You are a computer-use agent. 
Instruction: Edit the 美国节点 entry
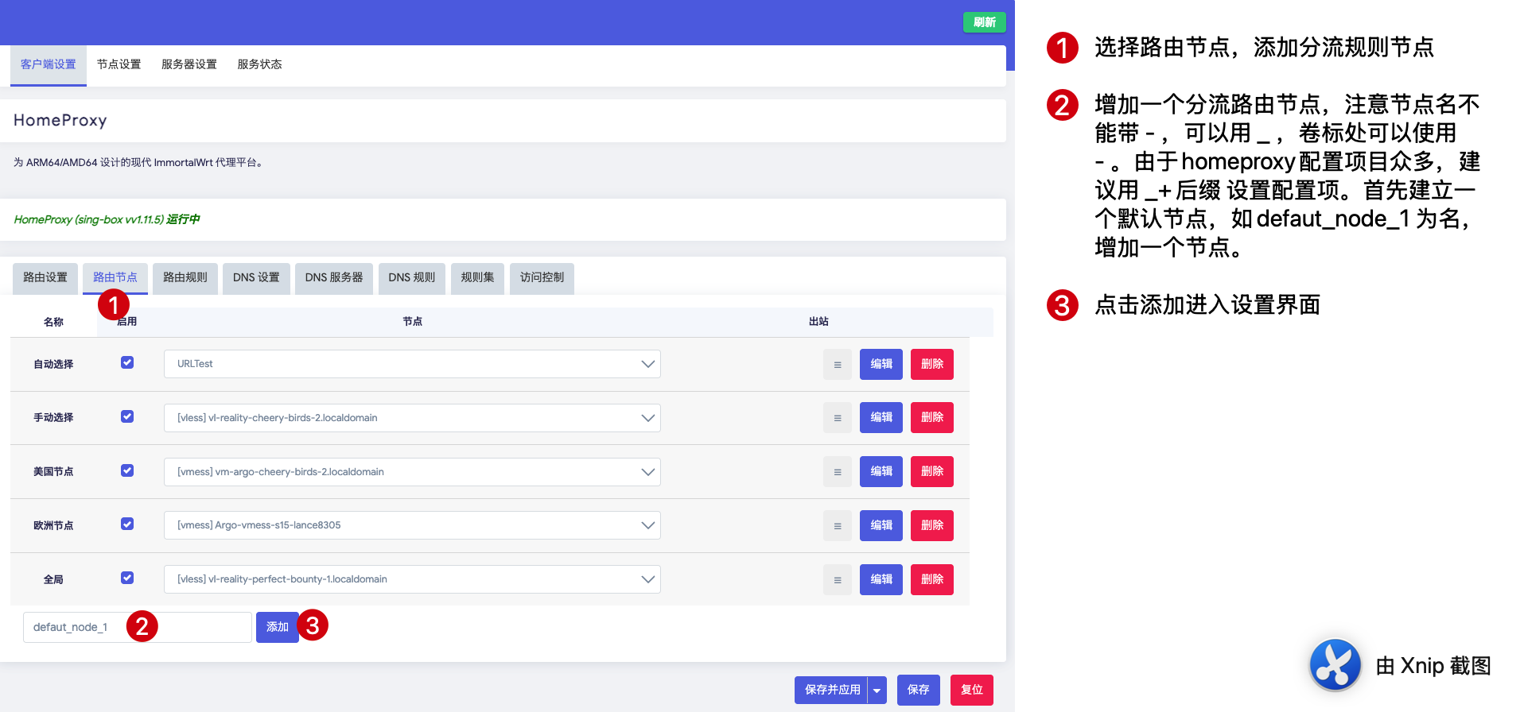pyautogui.click(x=881, y=471)
